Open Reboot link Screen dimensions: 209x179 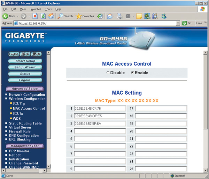point(15,155)
